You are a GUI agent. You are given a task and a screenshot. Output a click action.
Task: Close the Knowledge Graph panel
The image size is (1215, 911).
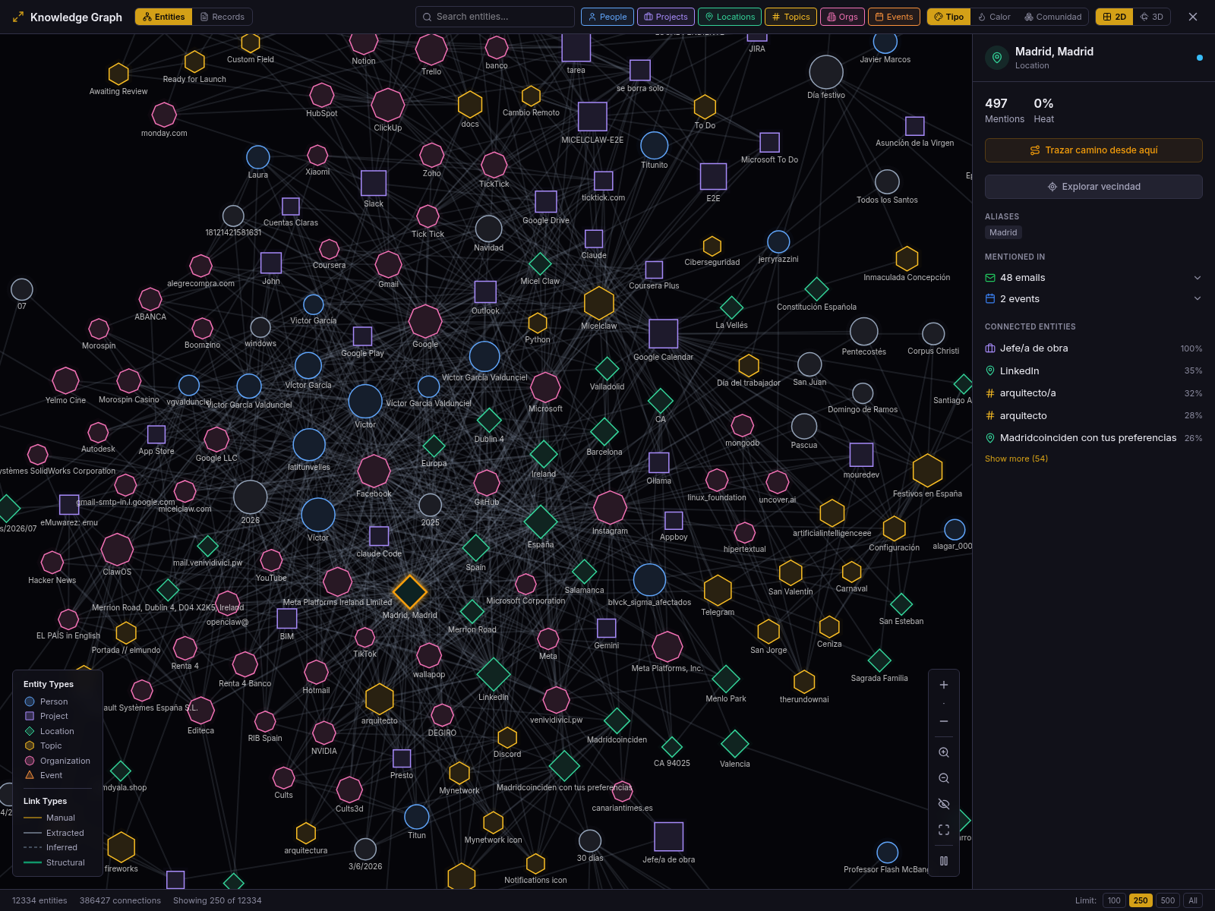1193,17
